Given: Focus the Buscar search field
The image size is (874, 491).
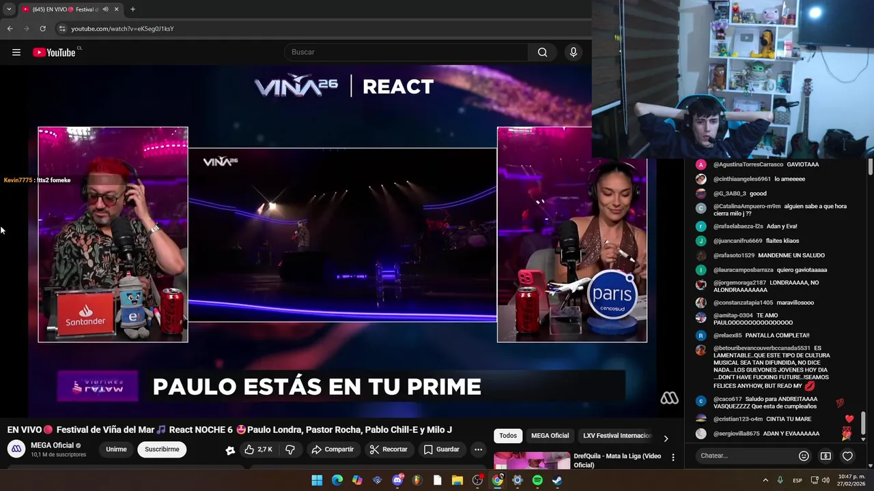Looking at the screenshot, I should 406,53.
